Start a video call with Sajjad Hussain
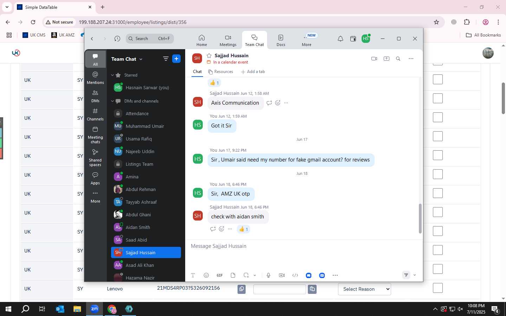The height and width of the screenshot is (316, 506). pyautogui.click(x=374, y=59)
